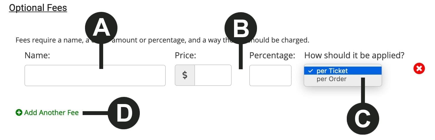Click the Optional Fees underlined heading
Image resolution: width=435 pixels, height=140 pixels.
click(x=38, y=8)
